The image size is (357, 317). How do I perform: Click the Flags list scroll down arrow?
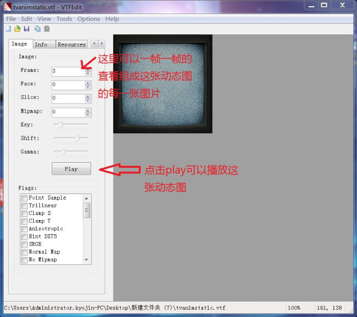click(x=87, y=259)
